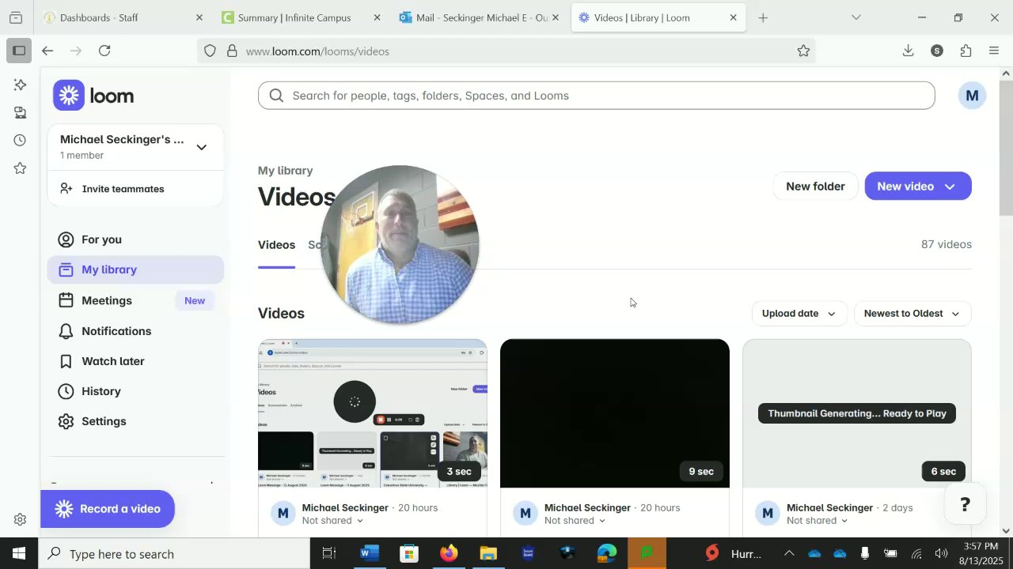Open synced tabs in the Firefox sidebar
Viewport: 1013px width, 569px height.
[20, 112]
